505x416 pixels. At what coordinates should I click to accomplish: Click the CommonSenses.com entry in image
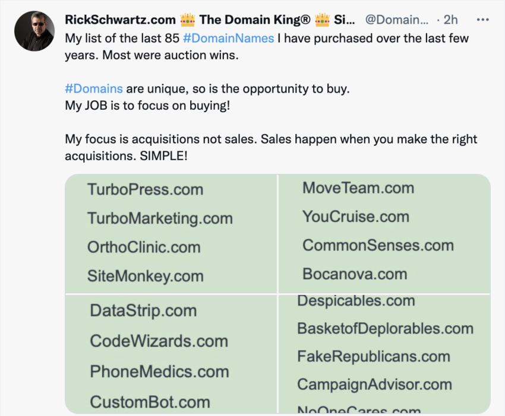pos(378,246)
